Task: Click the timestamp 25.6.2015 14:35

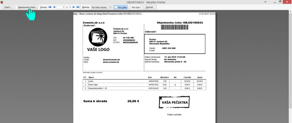Action: [207, 14]
